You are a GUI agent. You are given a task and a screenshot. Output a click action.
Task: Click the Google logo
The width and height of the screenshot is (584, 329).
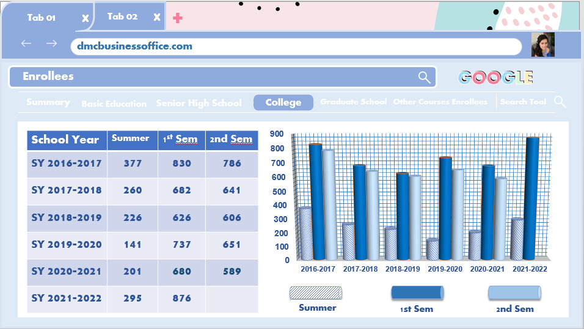[x=495, y=78]
